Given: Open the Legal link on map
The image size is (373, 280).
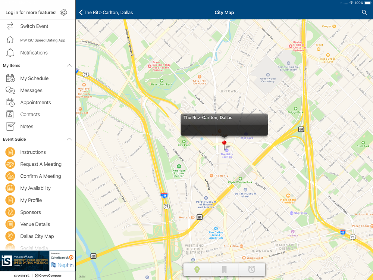Looking at the screenshot, I should pyautogui.click(x=82, y=276).
